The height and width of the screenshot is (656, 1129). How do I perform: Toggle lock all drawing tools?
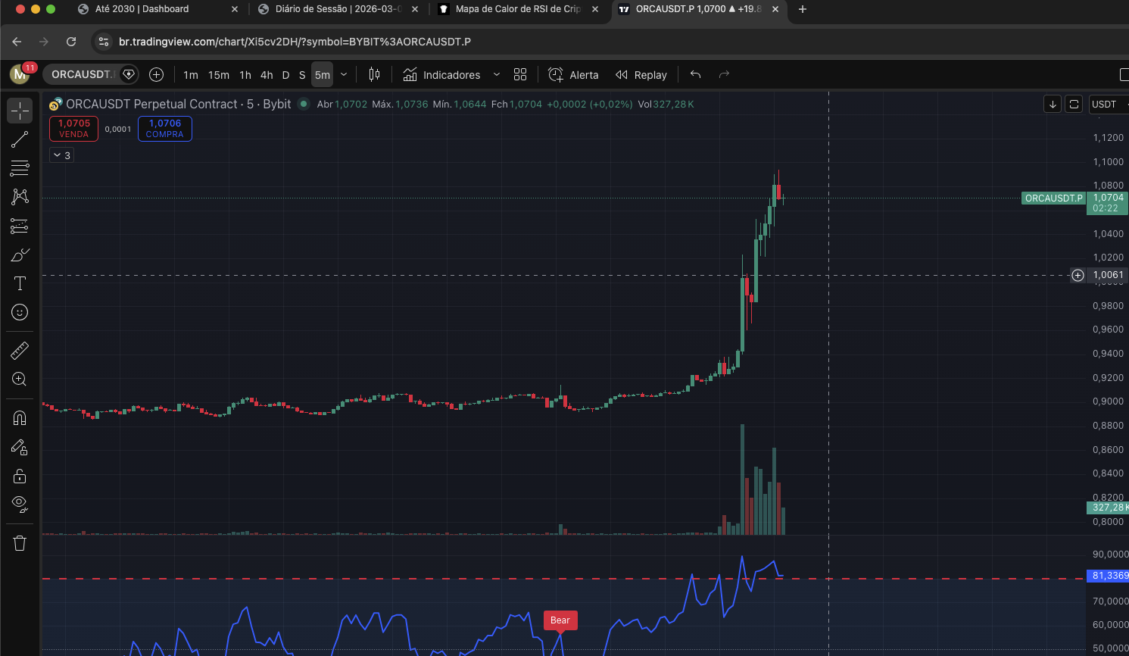(x=20, y=476)
